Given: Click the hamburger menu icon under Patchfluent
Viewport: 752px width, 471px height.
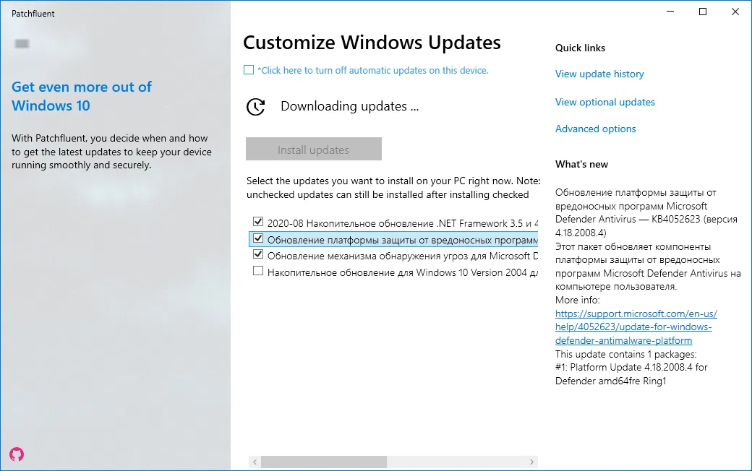Looking at the screenshot, I should (x=22, y=44).
